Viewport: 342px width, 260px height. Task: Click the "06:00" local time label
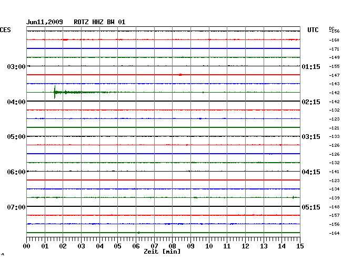16,172
